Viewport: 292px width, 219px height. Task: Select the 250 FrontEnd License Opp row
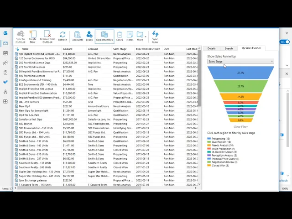tap(106, 63)
